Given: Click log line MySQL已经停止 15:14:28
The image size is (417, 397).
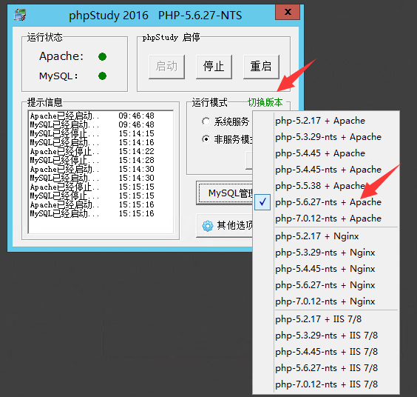Looking at the screenshot, I should (x=92, y=160).
